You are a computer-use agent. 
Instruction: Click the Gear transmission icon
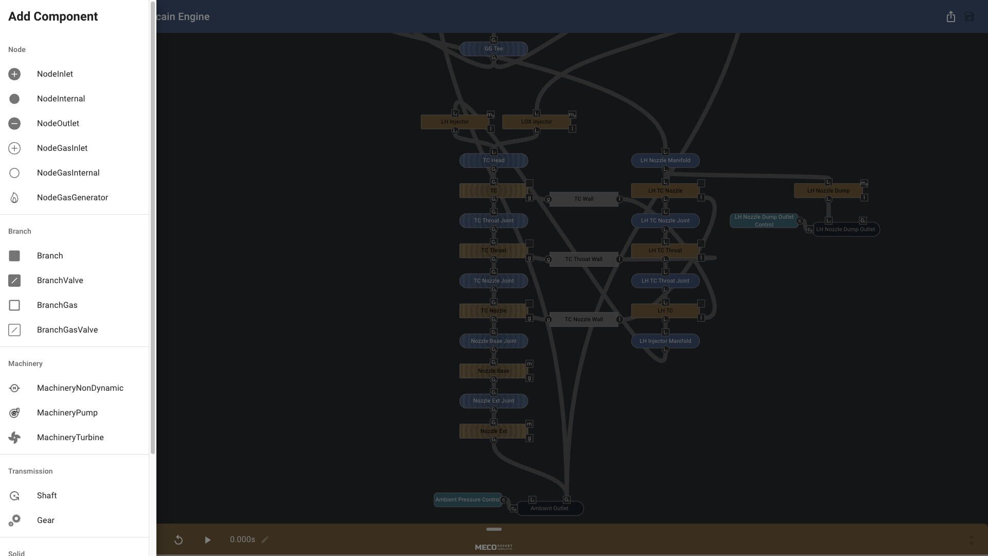14,520
